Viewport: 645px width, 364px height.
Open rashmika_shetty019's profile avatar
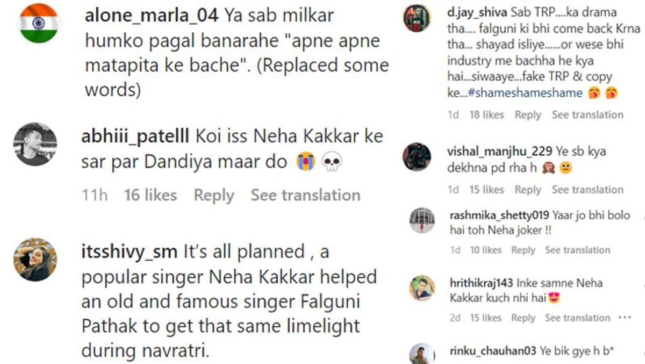pyautogui.click(x=422, y=220)
